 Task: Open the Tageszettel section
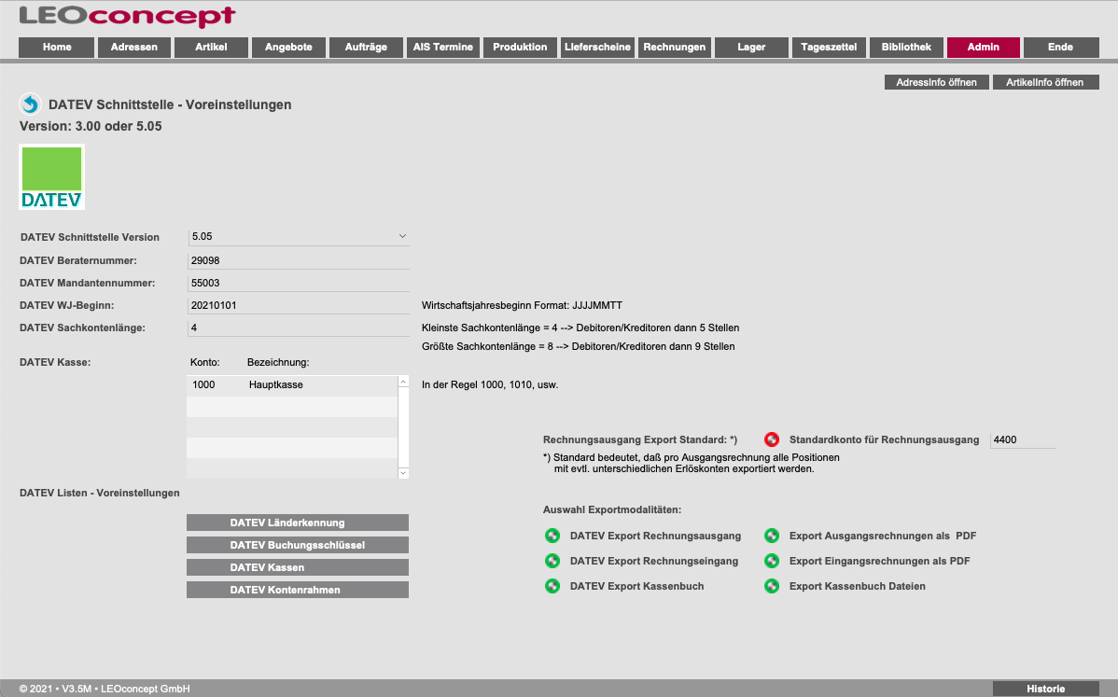[829, 47]
